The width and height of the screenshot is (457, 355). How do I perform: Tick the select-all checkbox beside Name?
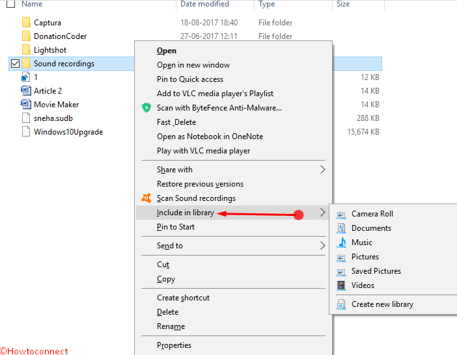[11, 4]
